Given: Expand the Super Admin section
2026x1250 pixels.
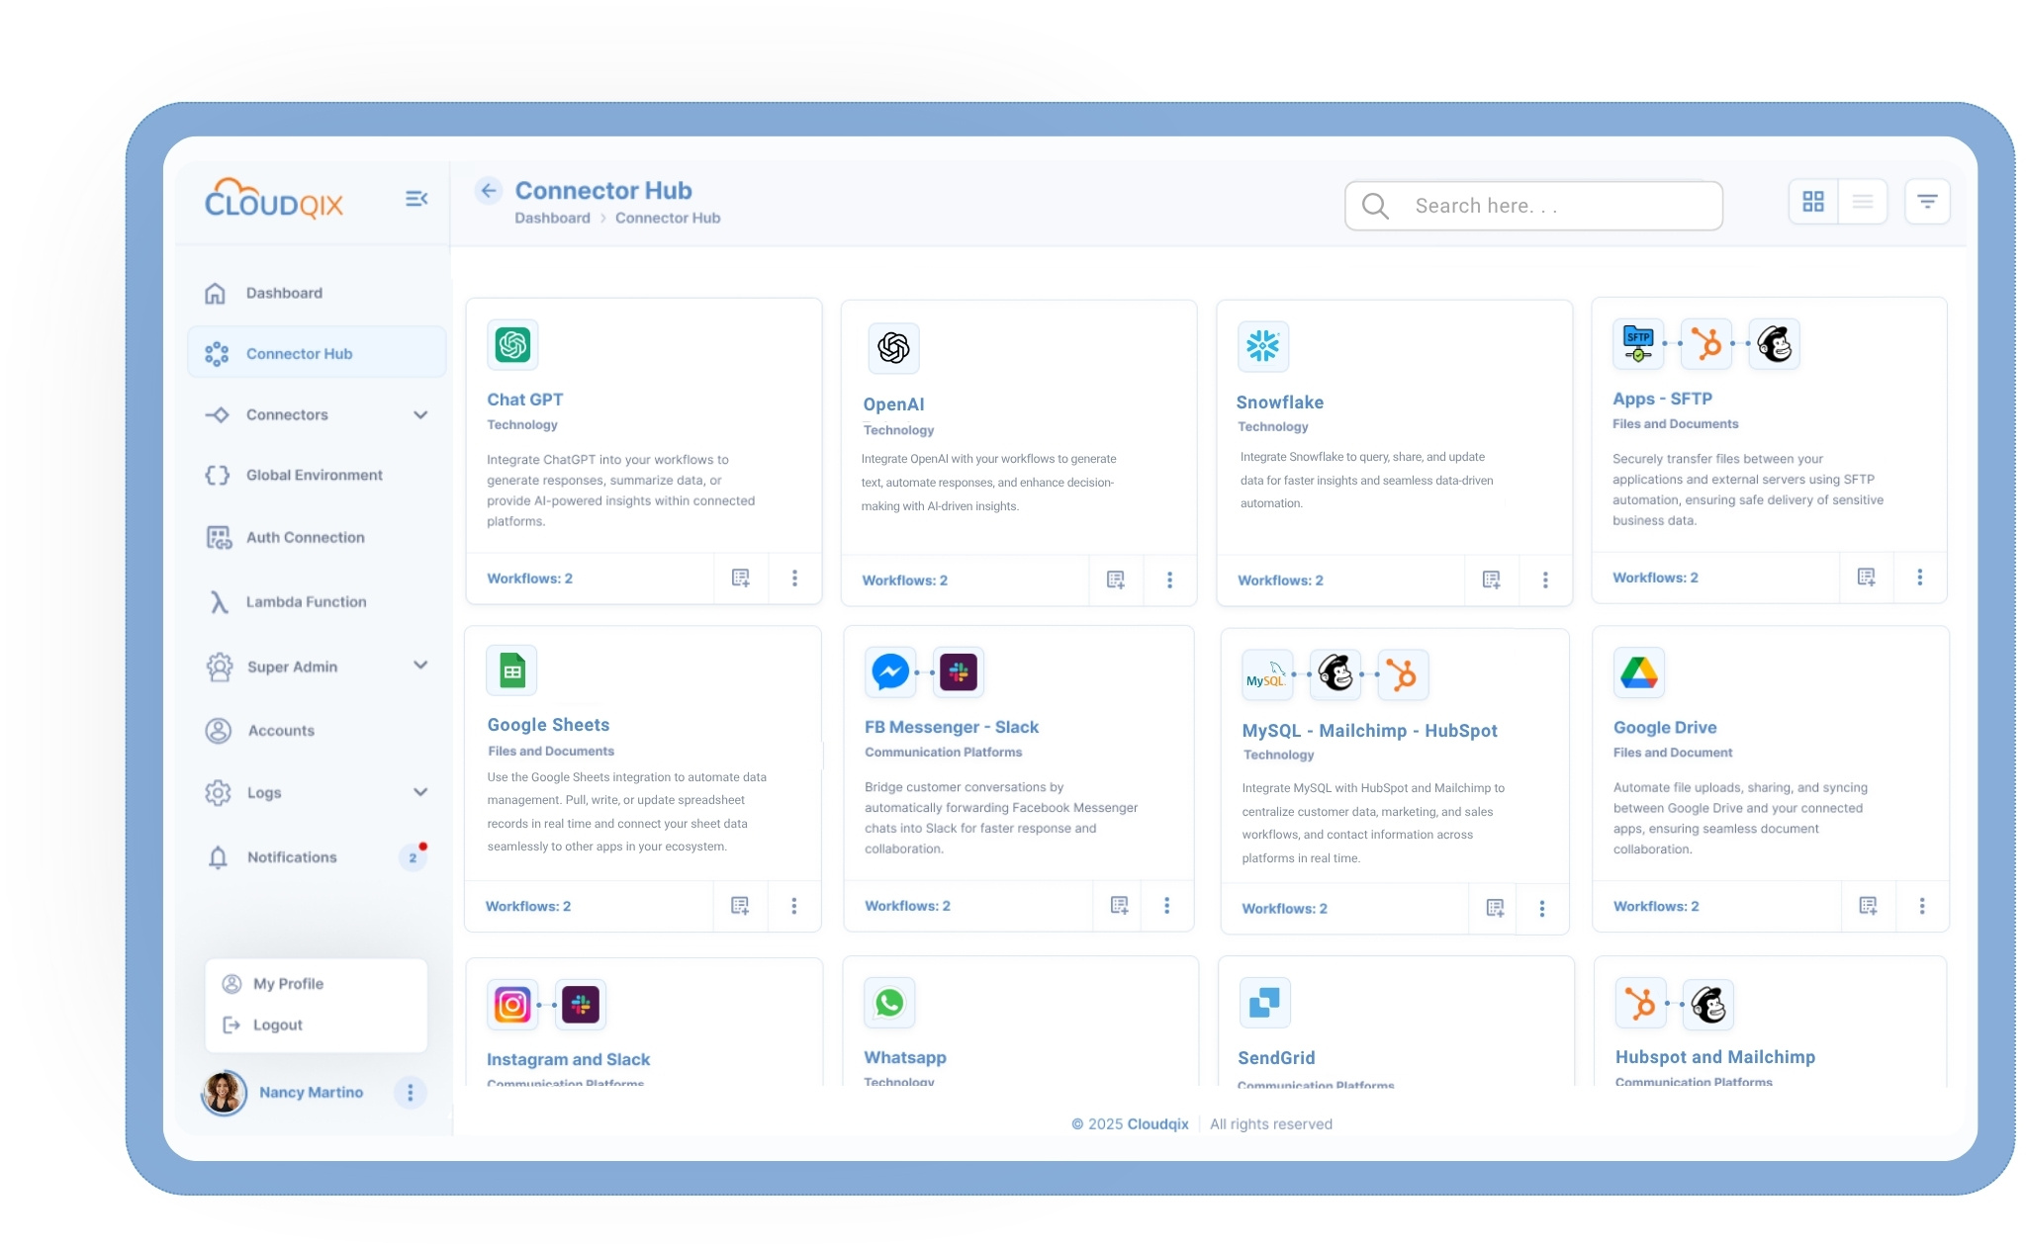Looking at the screenshot, I should coord(420,666).
